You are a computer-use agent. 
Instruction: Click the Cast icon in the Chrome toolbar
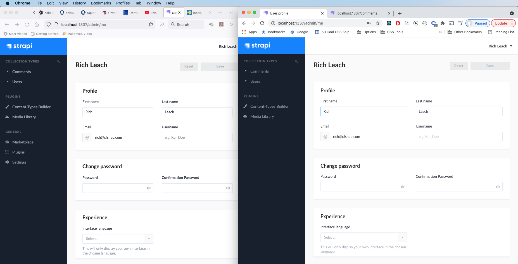(451, 23)
